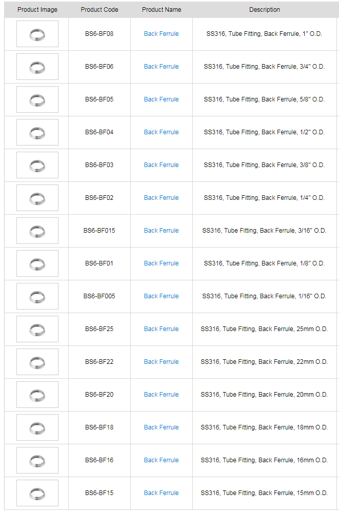Click the BS6-BF08 product image thumbnail

click(x=37, y=34)
